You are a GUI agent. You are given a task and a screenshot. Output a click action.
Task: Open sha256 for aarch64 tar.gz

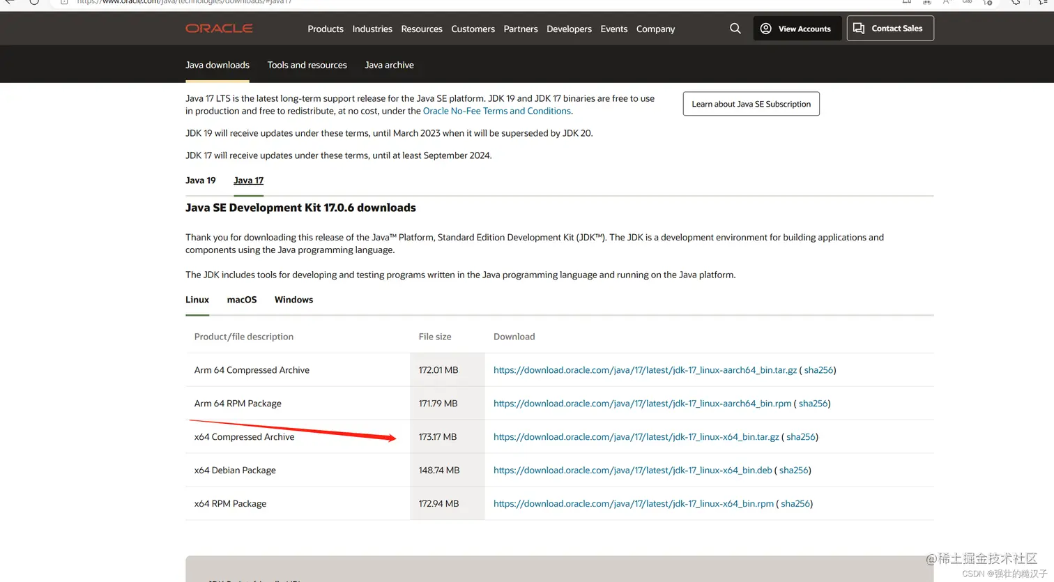(818, 370)
